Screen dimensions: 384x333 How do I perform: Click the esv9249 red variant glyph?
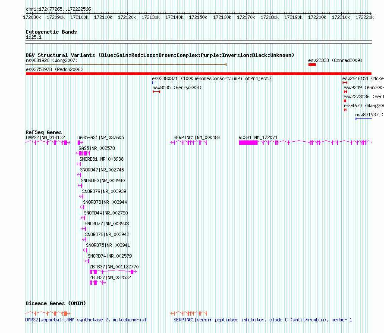(345, 92)
